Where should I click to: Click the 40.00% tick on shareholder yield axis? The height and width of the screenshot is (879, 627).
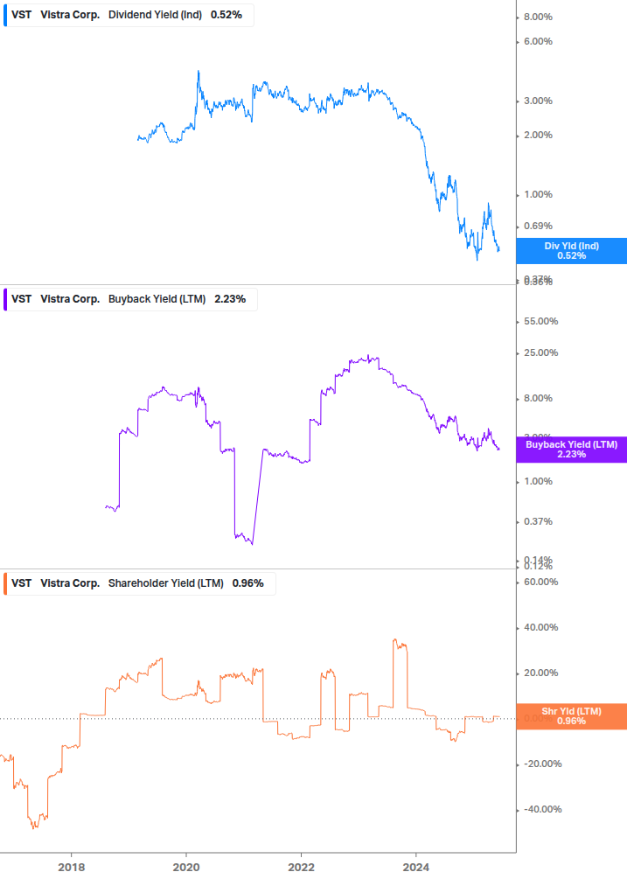click(x=540, y=628)
